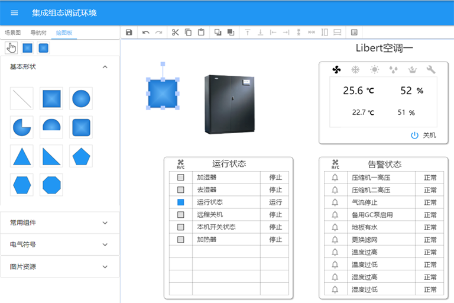Click the snowflake cooling icon
The image size is (454, 303).
pos(355,70)
